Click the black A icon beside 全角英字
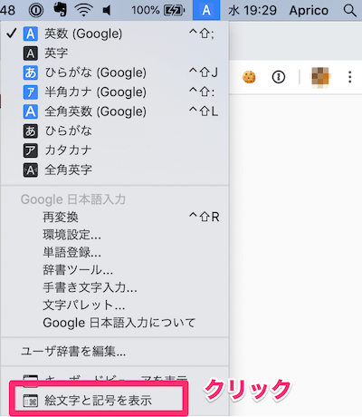This screenshot has width=362, height=417. tap(31, 170)
